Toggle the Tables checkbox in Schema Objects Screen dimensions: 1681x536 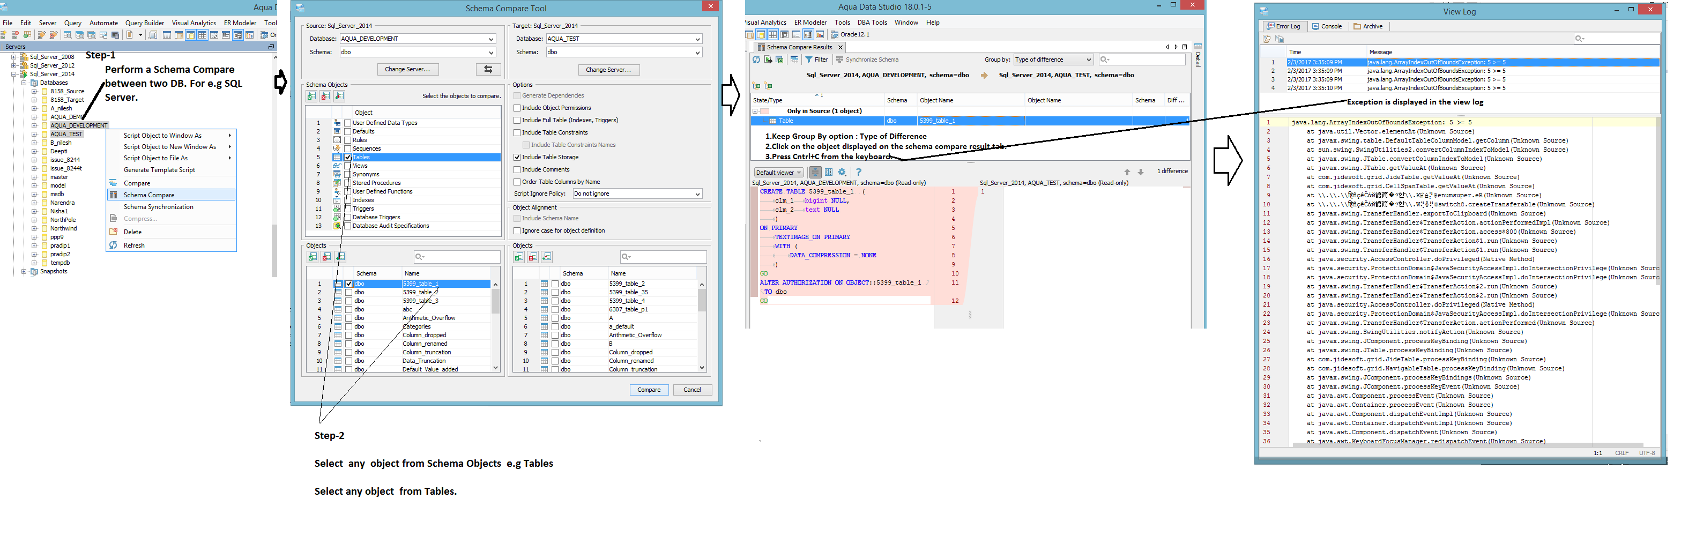click(348, 158)
